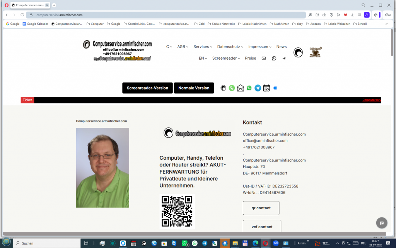Take a snapshot with camera icon
Image resolution: width=396 pixels, height=248 pixels.
(324, 15)
